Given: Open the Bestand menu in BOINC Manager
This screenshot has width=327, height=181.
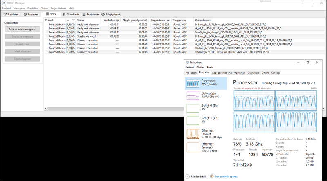Looking at the screenshot, I should click(x=7, y=8).
